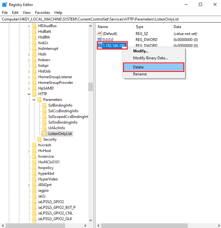This screenshot has height=228, width=221.
Task: Choose Modify... from the context menu
Action: click(154, 51)
